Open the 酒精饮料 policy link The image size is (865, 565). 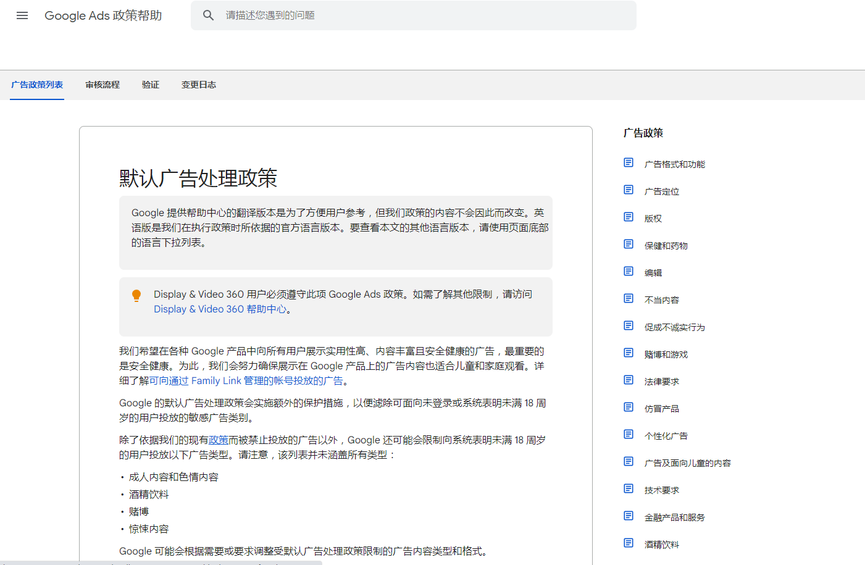click(662, 545)
